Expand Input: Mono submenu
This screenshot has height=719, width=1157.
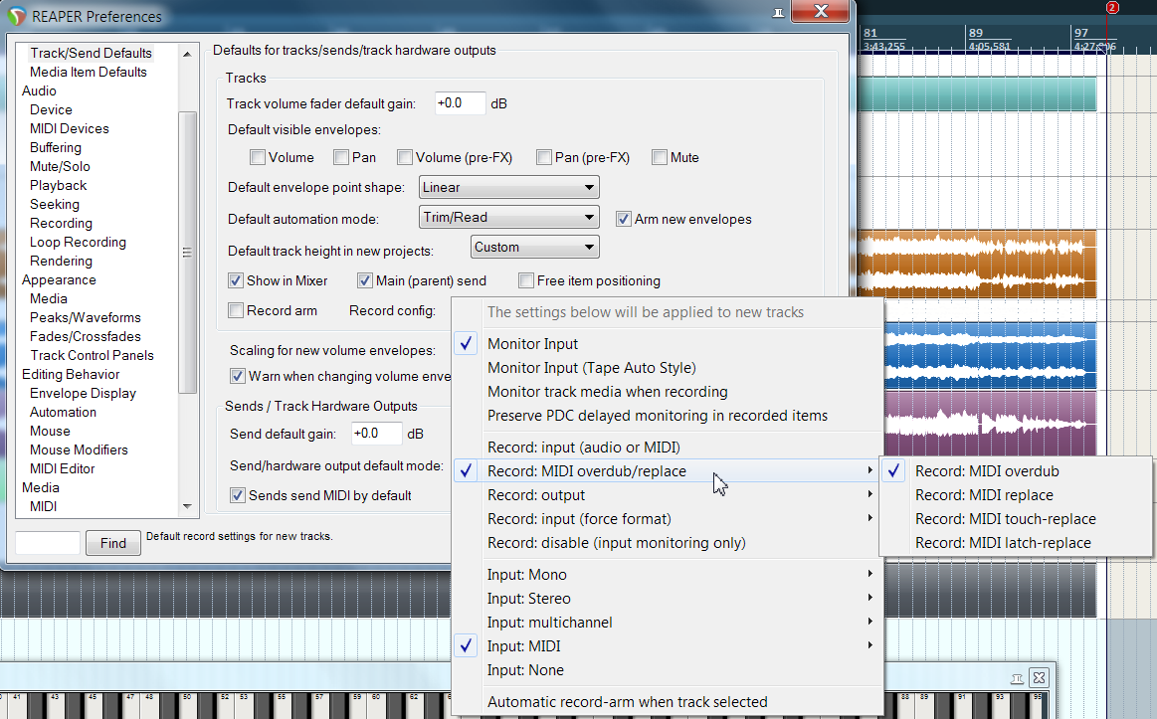668,575
